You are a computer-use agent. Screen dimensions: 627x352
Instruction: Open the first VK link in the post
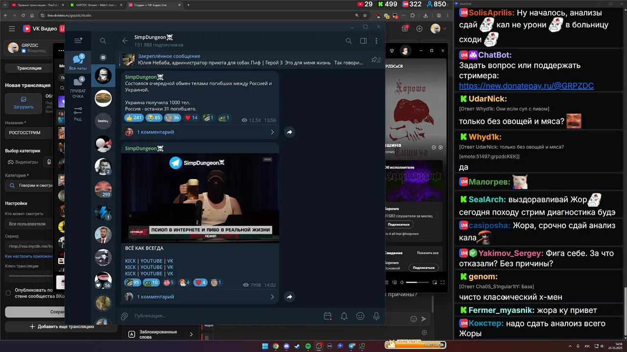170,261
